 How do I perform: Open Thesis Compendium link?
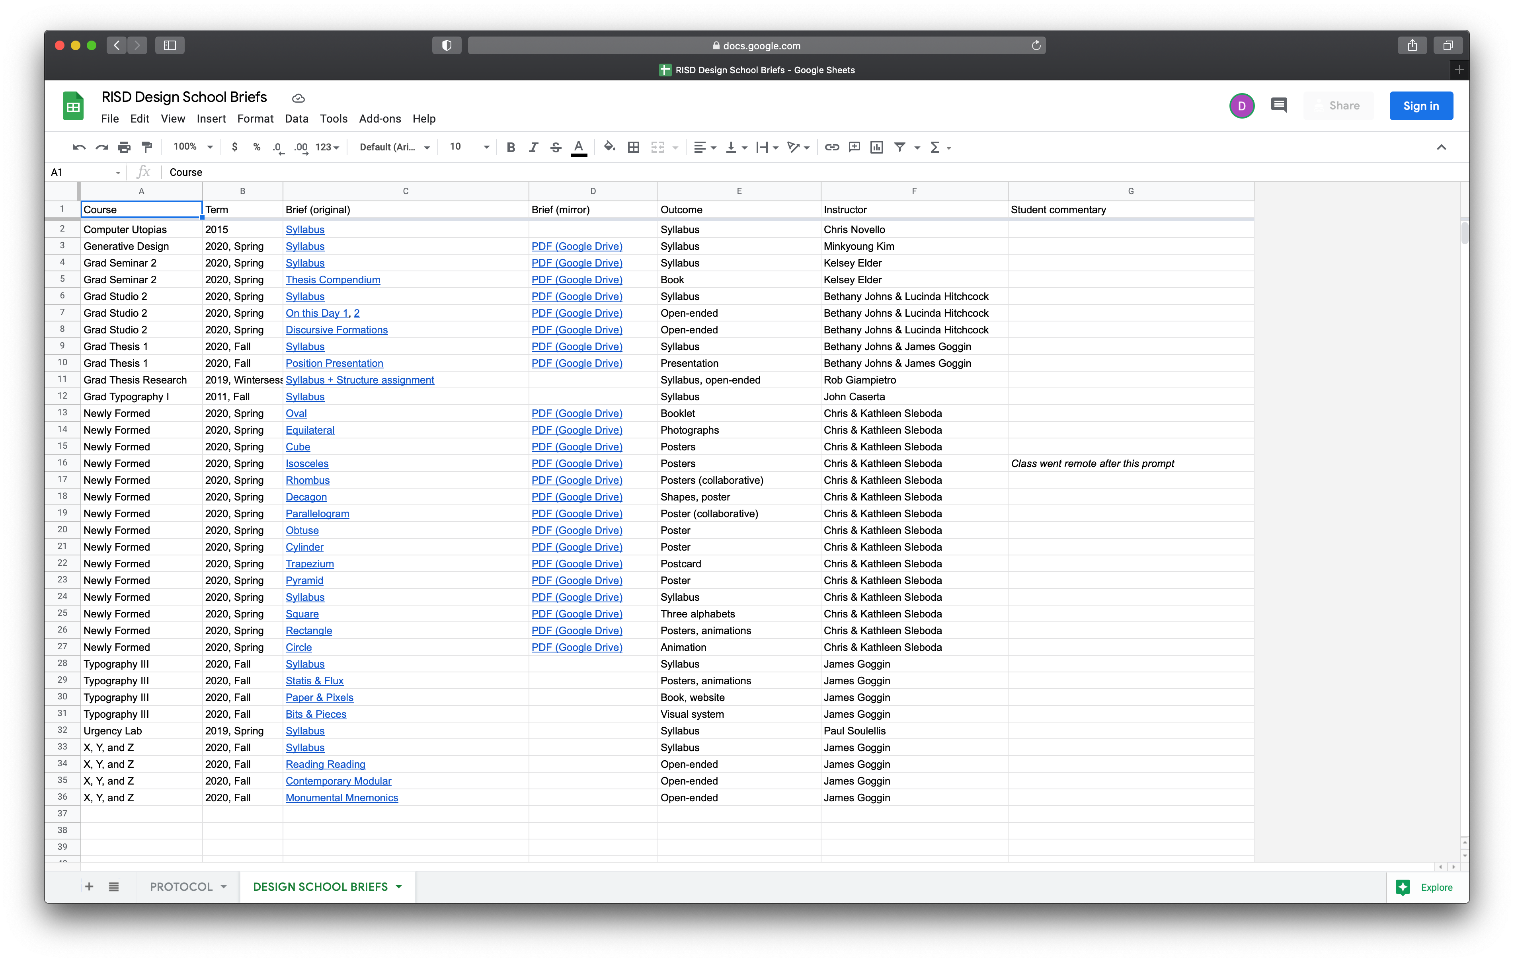click(333, 280)
